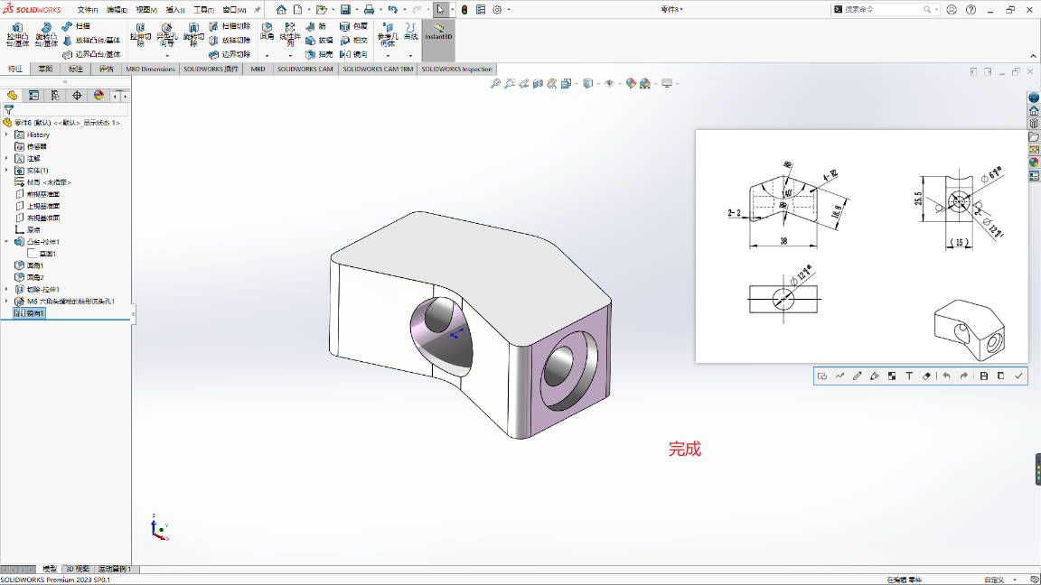Open the Edit Appearance color ball icon
The image size is (1041, 585).
click(x=631, y=84)
